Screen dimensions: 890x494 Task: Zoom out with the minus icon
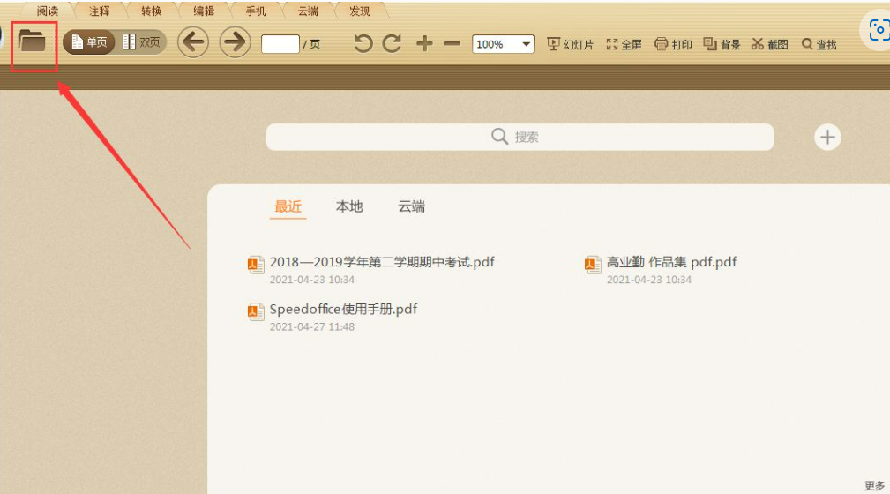(x=452, y=44)
